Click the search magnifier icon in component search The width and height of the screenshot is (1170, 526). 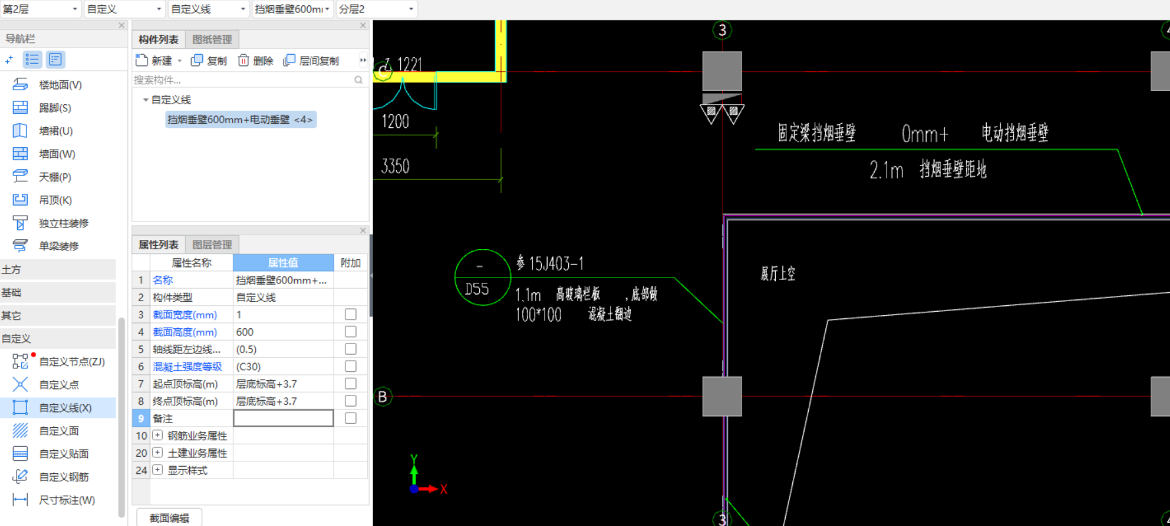(359, 80)
